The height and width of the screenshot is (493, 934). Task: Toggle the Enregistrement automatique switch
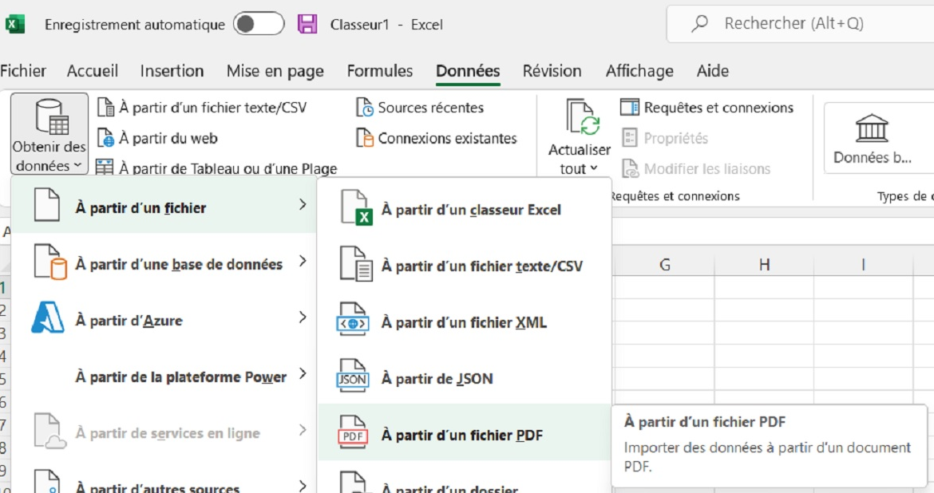259,25
